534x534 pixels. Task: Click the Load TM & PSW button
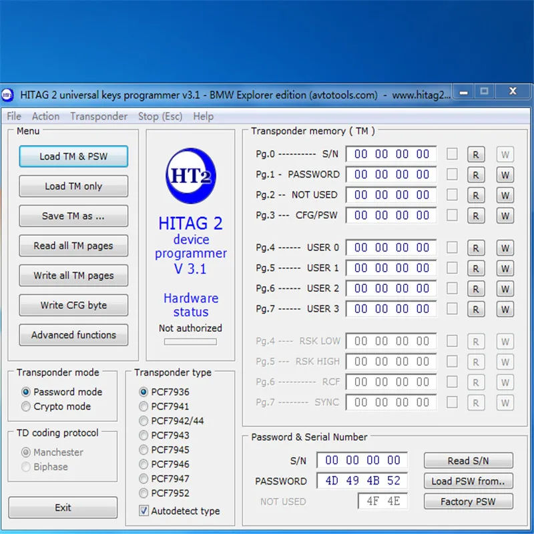click(73, 156)
